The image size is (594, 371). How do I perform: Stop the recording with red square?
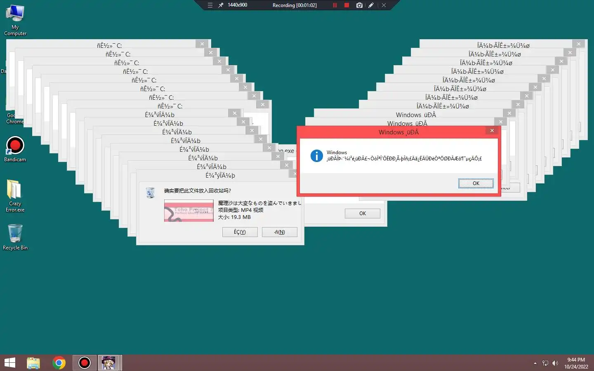(x=346, y=5)
